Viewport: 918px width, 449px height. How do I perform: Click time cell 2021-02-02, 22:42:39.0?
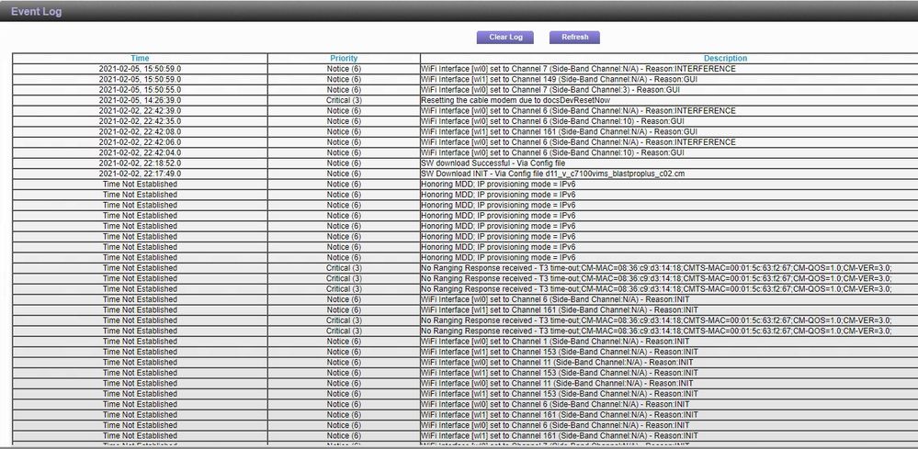pyautogui.click(x=140, y=111)
